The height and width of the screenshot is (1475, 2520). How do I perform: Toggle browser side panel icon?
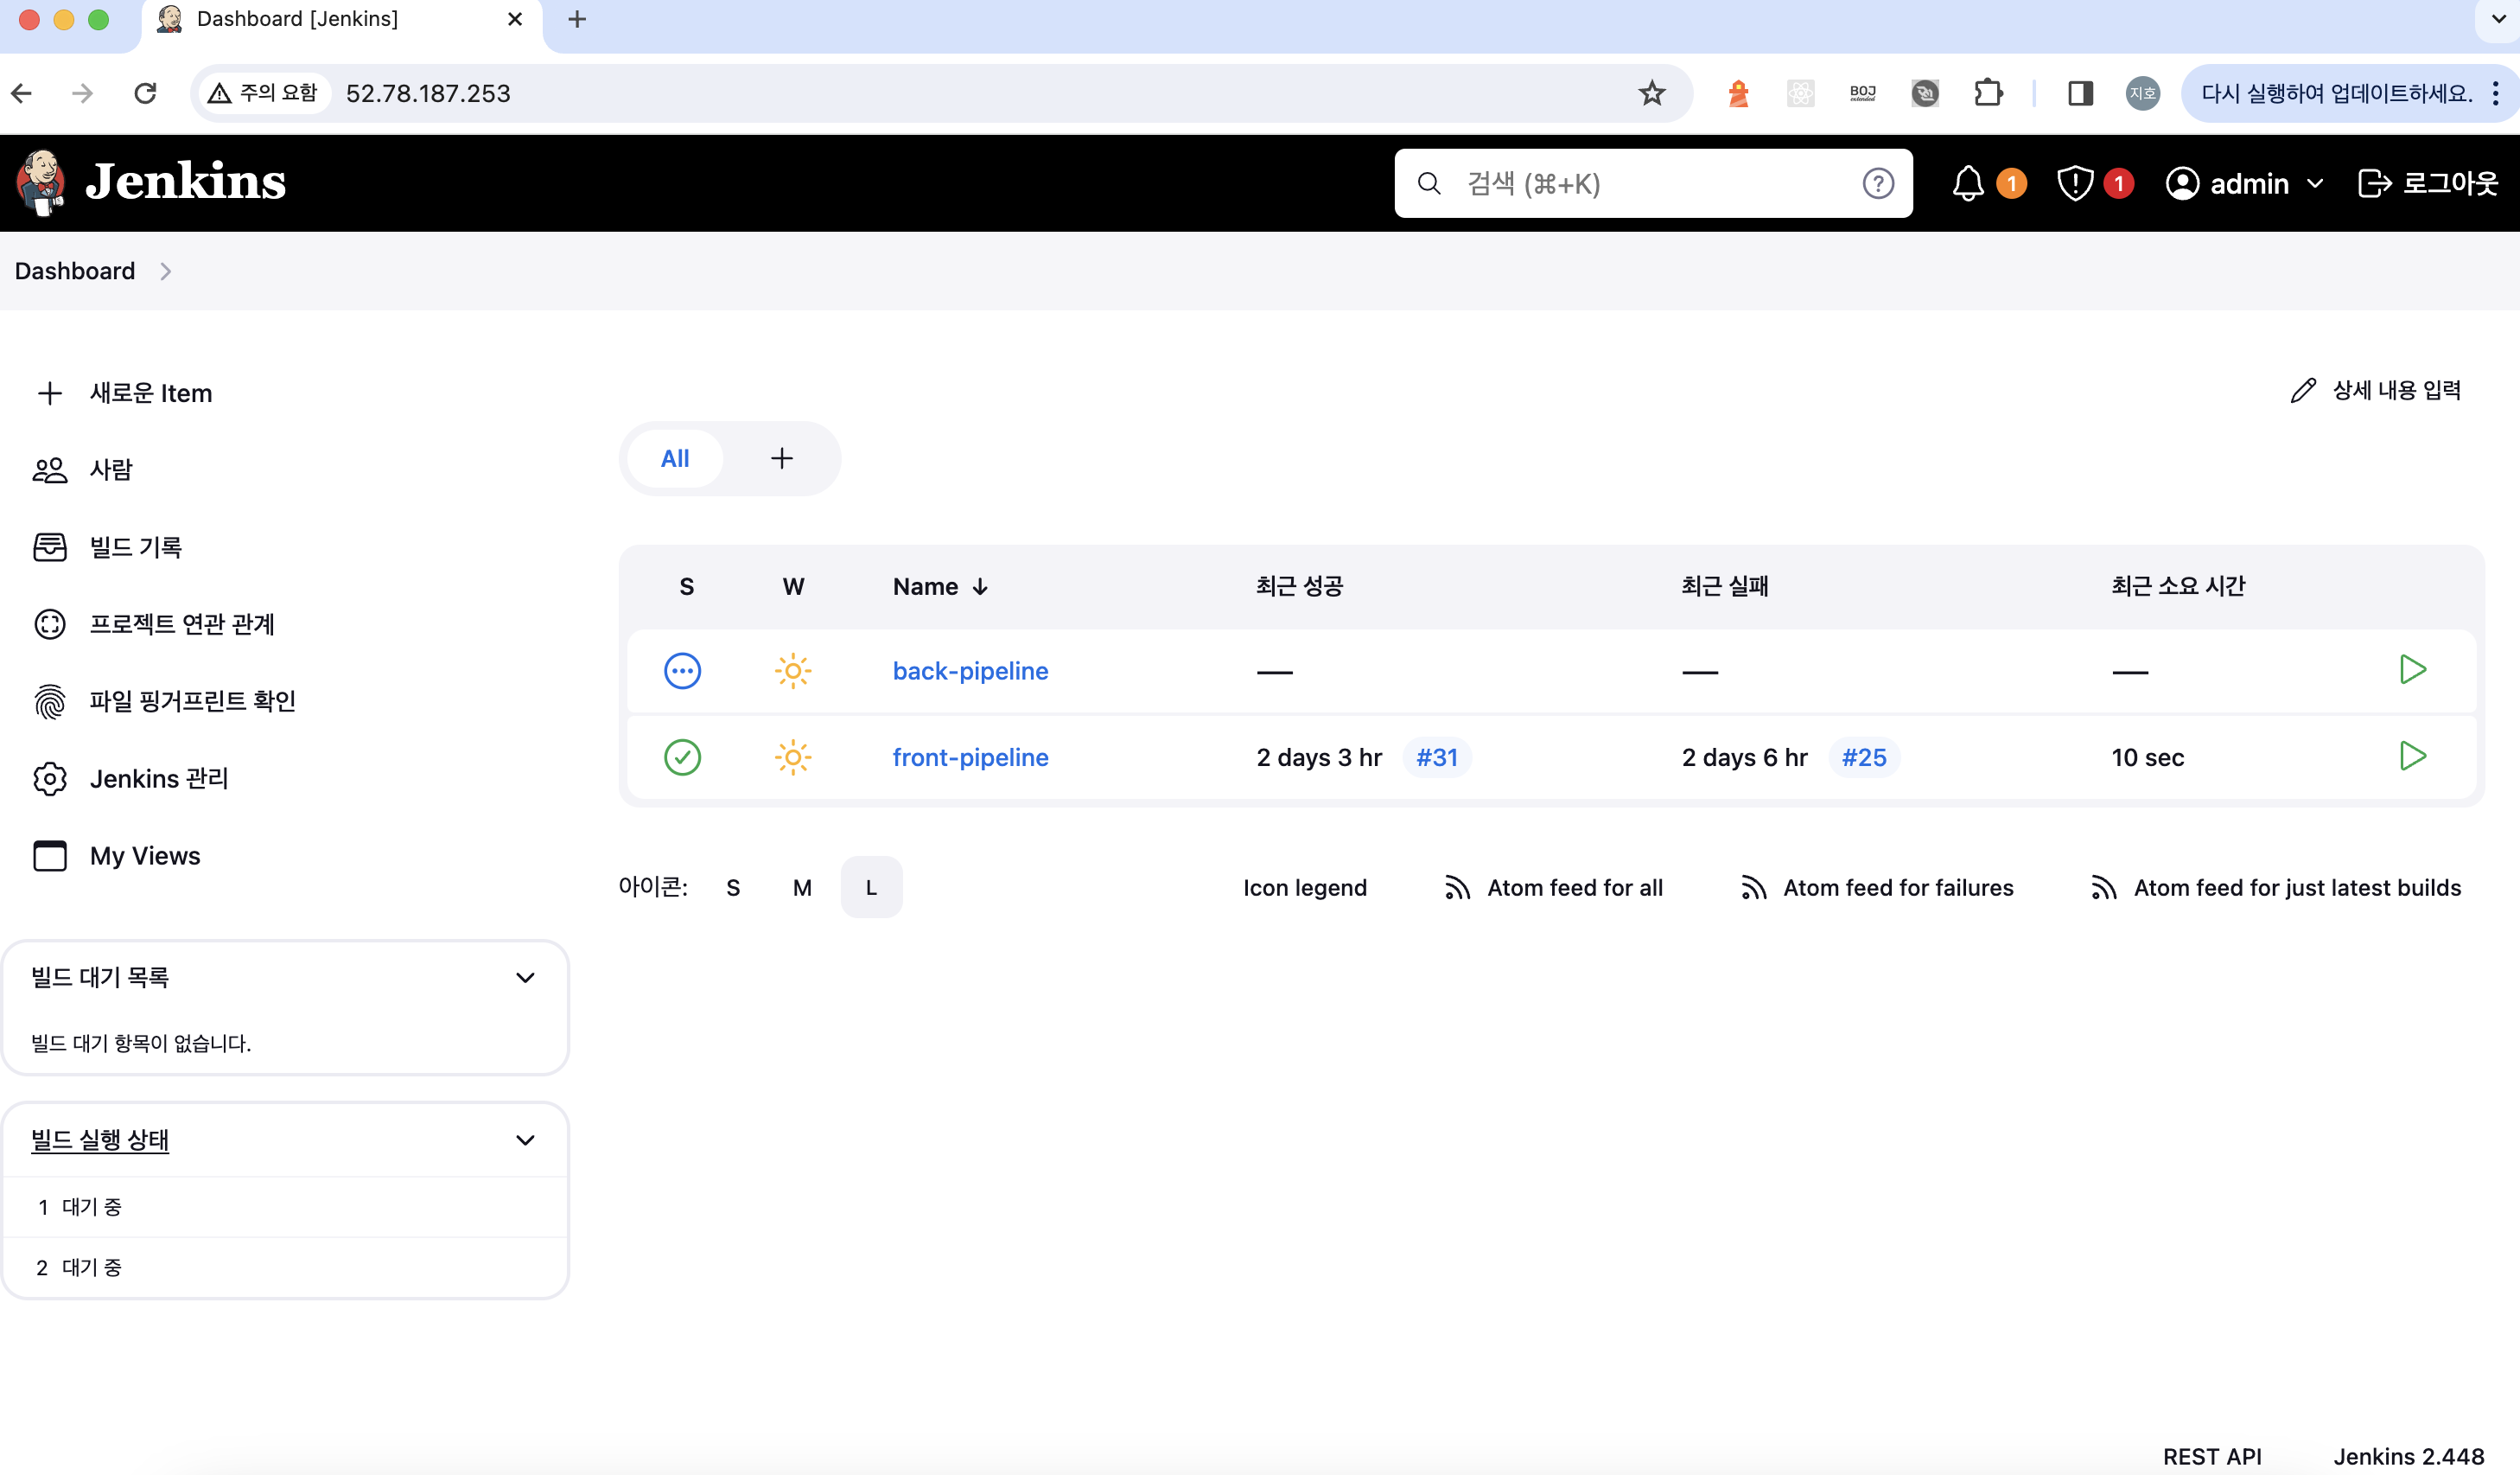click(2081, 93)
